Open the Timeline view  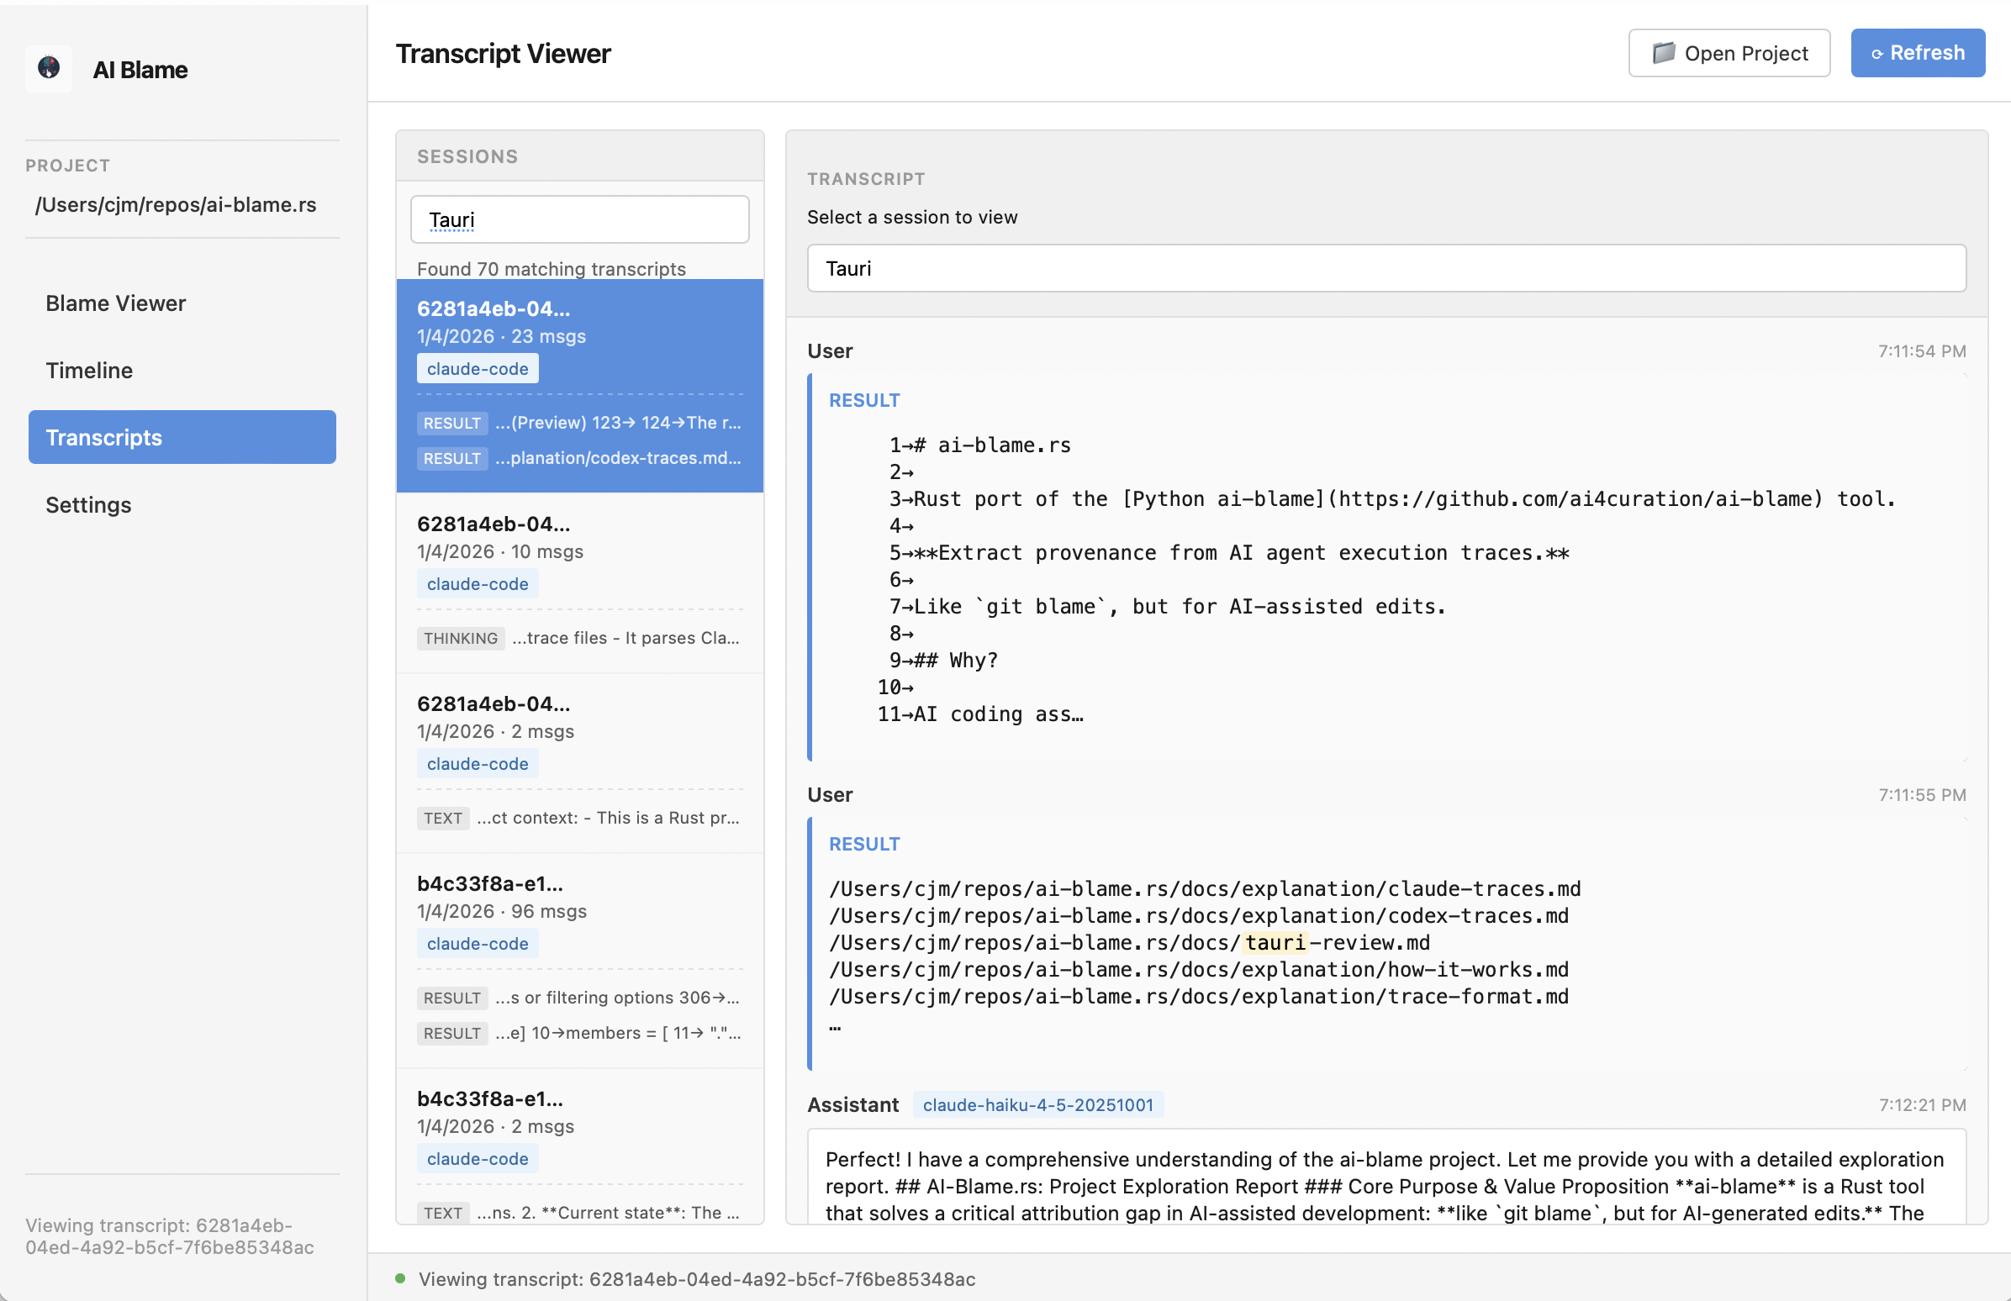pyautogui.click(x=89, y=370)
